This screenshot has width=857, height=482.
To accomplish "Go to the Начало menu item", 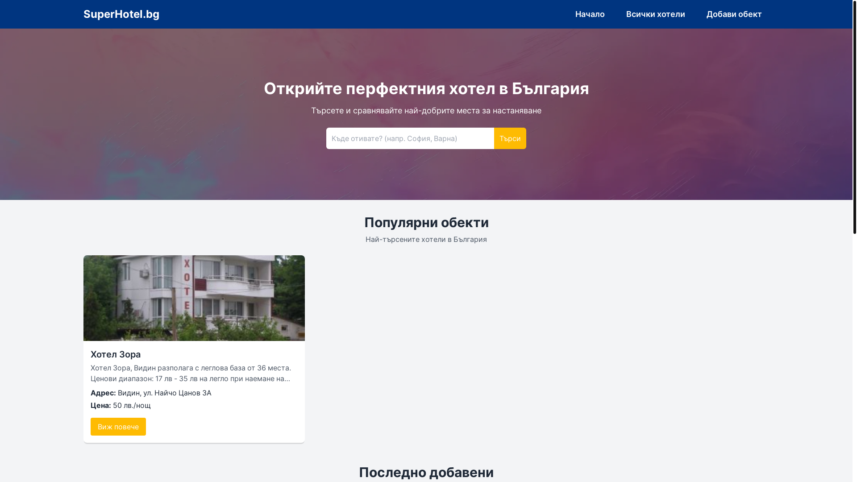I will [590, 14].
